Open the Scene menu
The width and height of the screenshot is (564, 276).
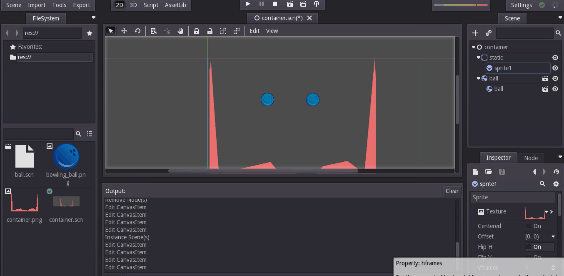pyautogui.click(x=14, y=5)
